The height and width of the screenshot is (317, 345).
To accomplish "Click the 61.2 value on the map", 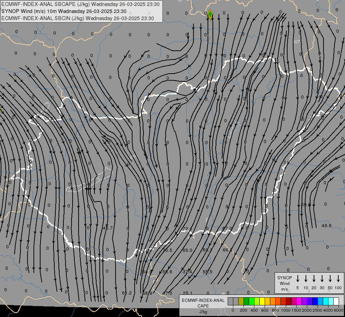I will point(127,293).
